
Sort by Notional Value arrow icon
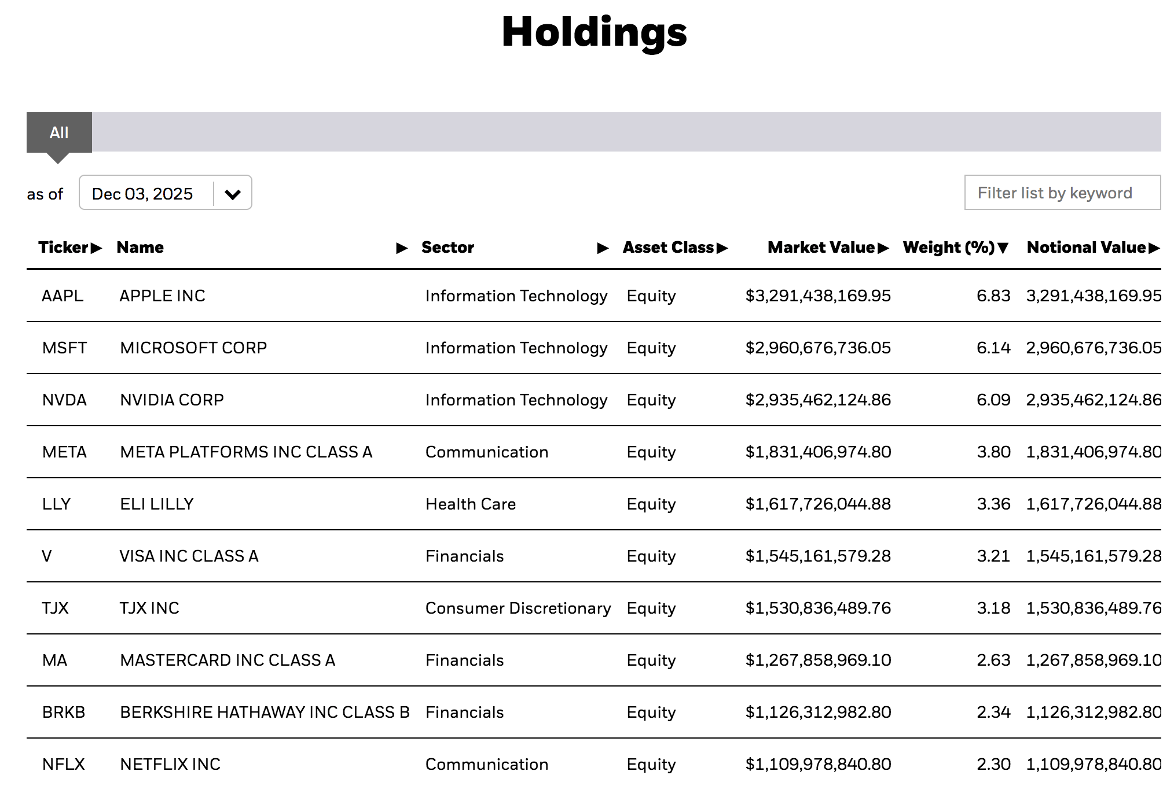[x=1154, y=248]
